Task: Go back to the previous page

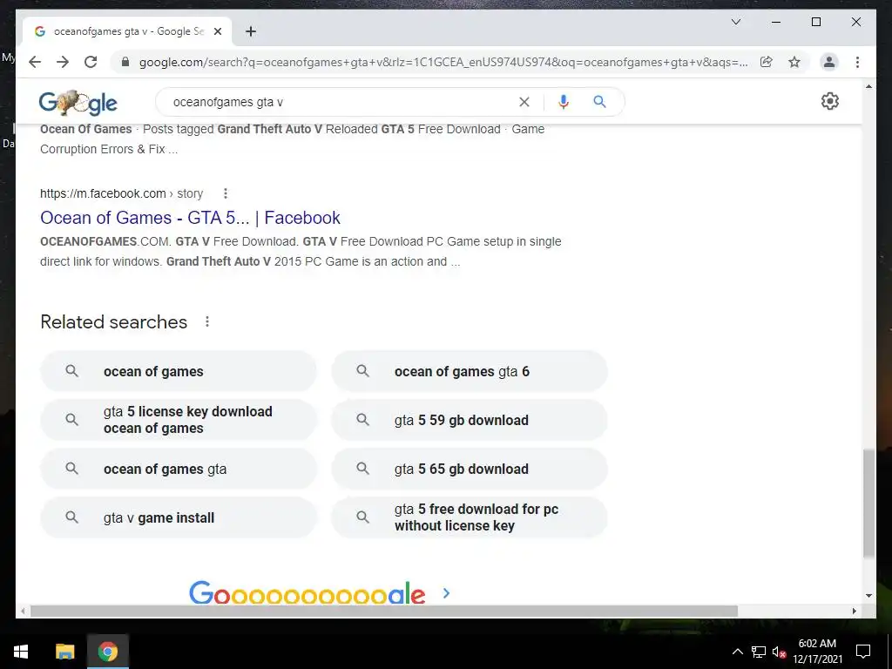Action: tap(35, 62)
